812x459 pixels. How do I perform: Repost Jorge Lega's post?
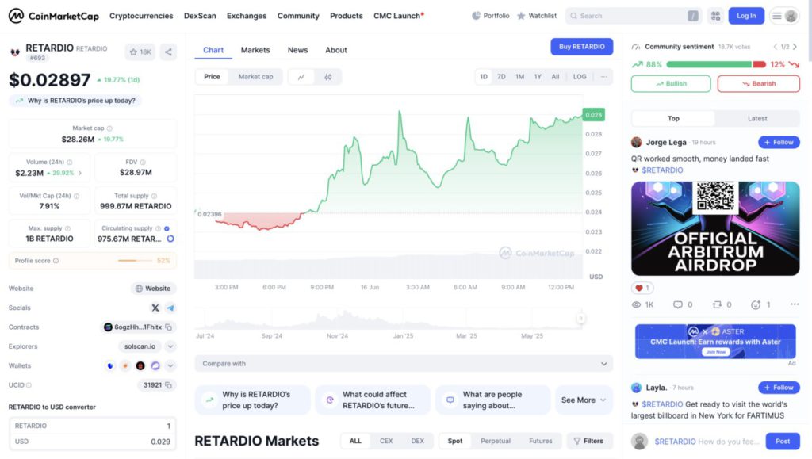pos(722,304)
